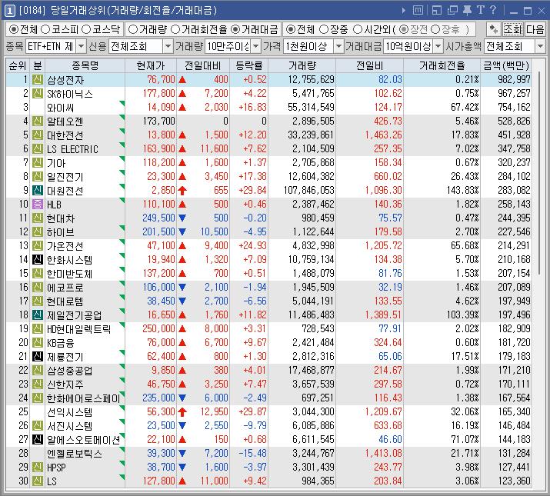
Task: Sort by the 전일비 column header
Action: pos(369,65)
